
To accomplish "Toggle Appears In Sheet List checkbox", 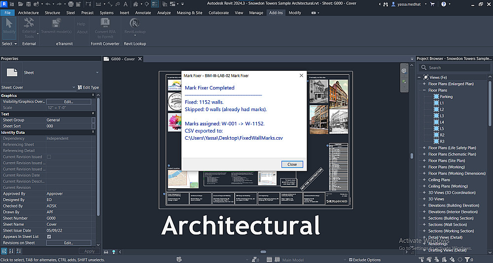I will [x=49, y=236].
